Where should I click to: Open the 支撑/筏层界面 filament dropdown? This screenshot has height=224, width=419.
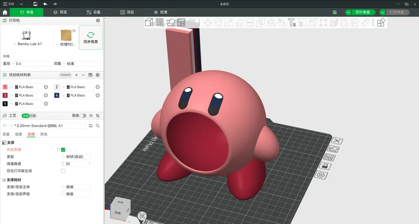click(x=76, y=194)
